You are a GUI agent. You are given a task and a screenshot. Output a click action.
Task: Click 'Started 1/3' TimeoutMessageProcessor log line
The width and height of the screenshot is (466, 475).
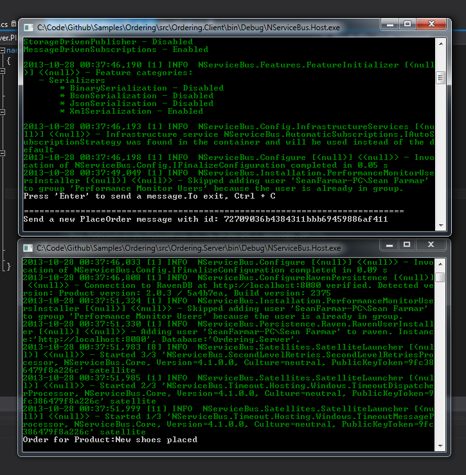pos(228,420)
